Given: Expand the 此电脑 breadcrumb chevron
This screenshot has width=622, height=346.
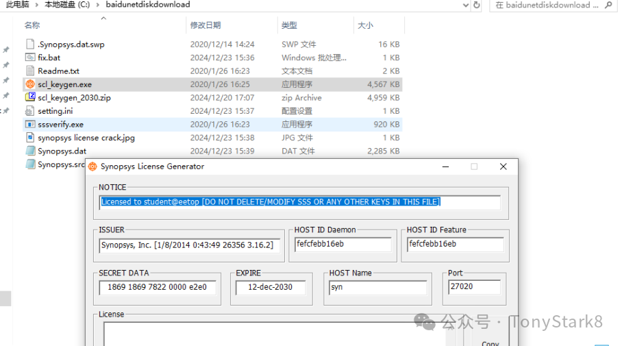Looking at the screenshot, I should point(36,5).
